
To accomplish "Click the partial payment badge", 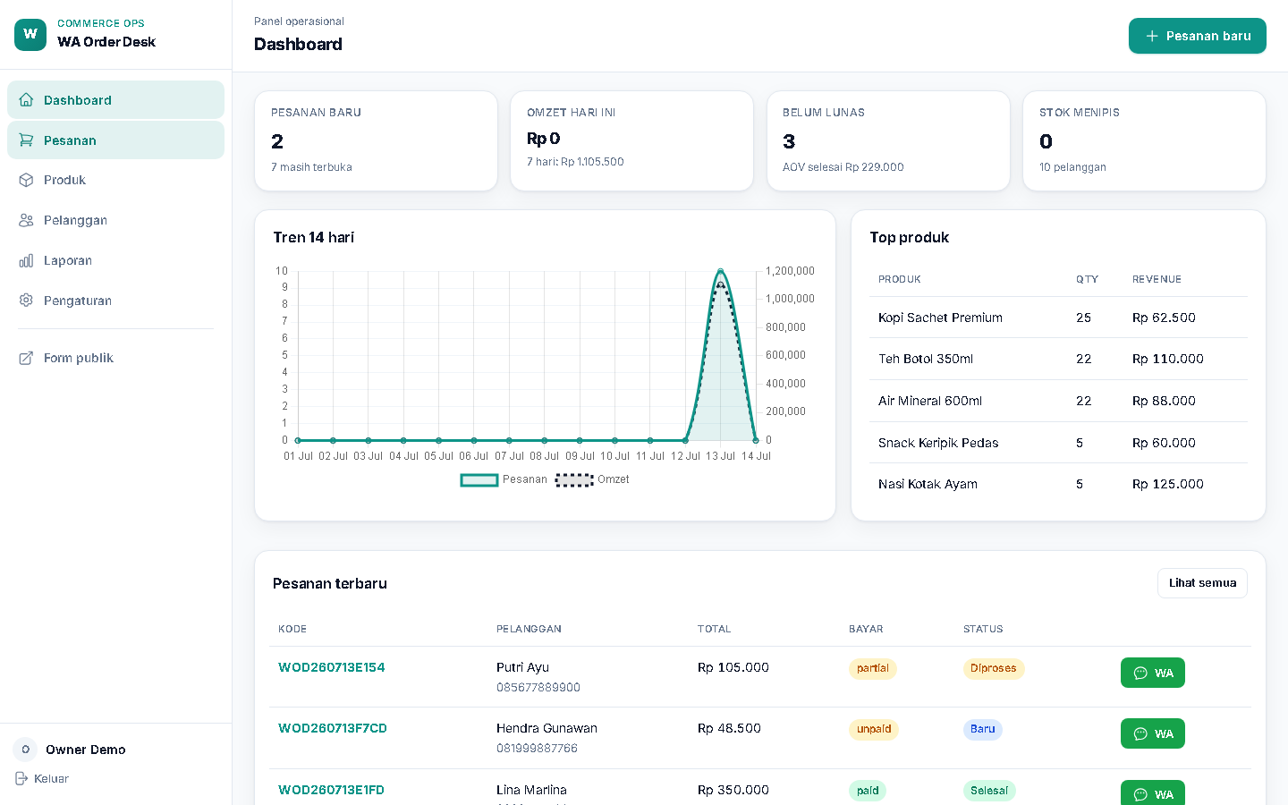I will point(873,668).
